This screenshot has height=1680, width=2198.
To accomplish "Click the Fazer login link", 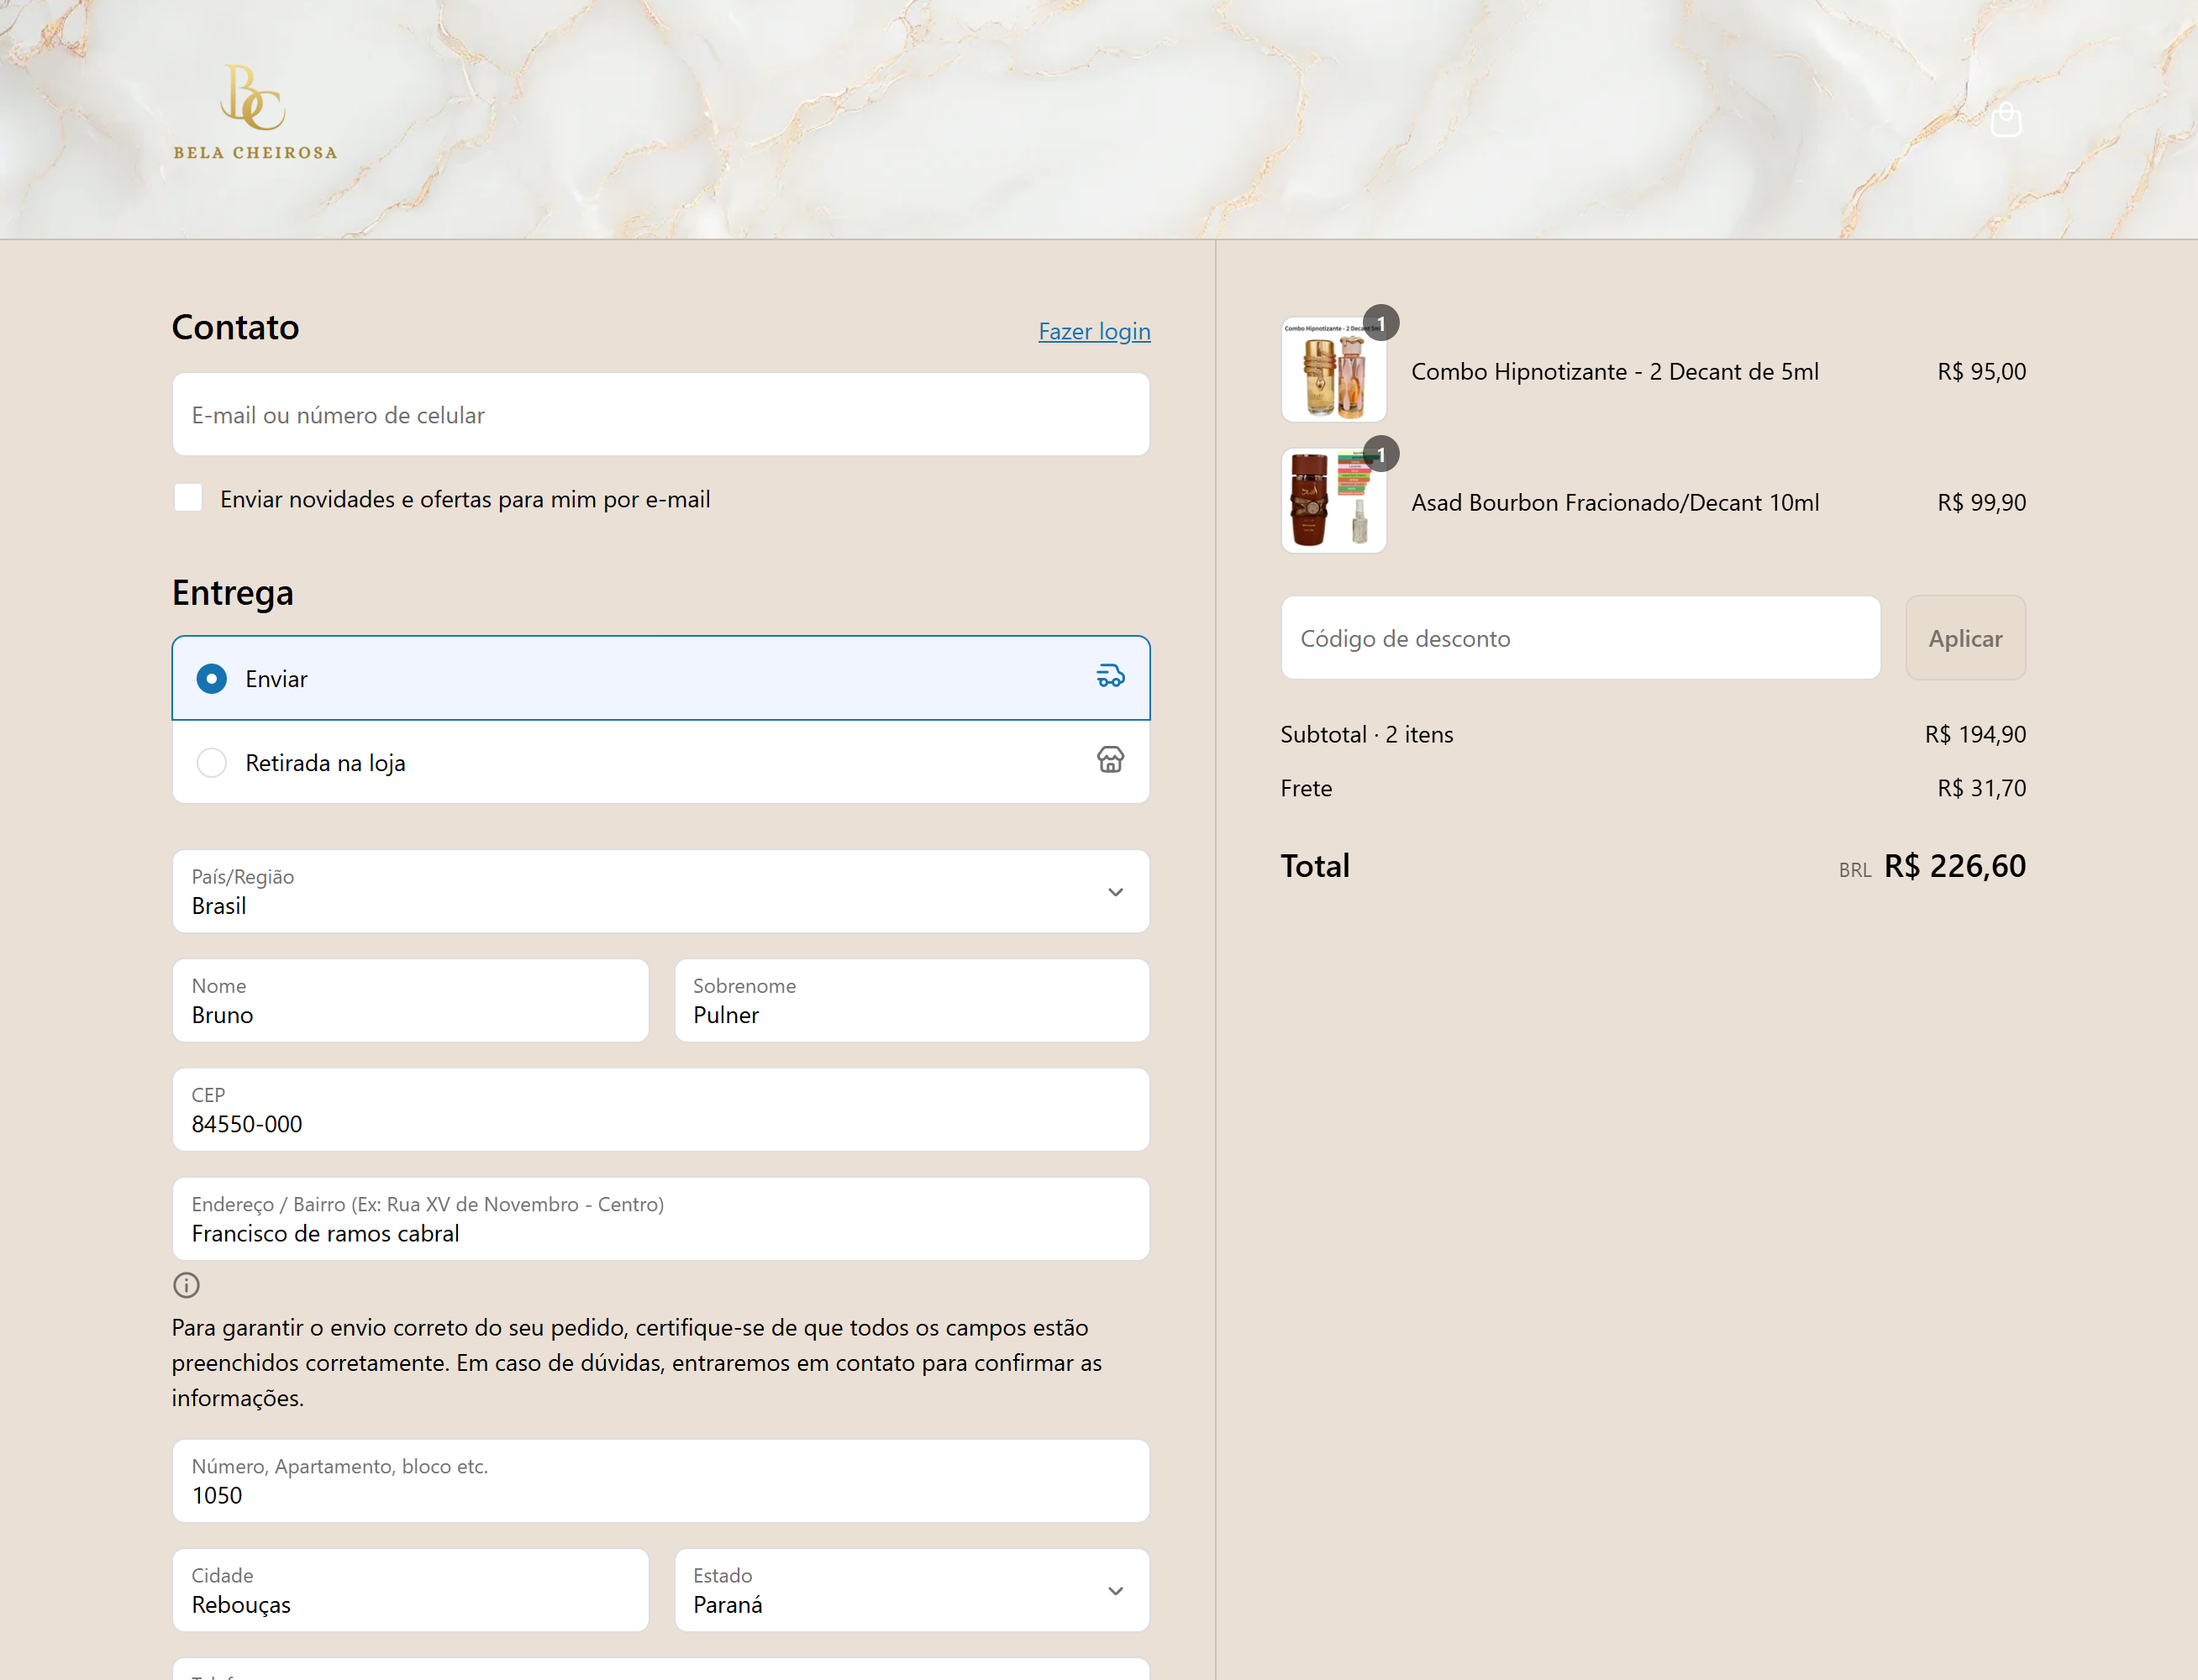I will click(x=1094, y=331).
